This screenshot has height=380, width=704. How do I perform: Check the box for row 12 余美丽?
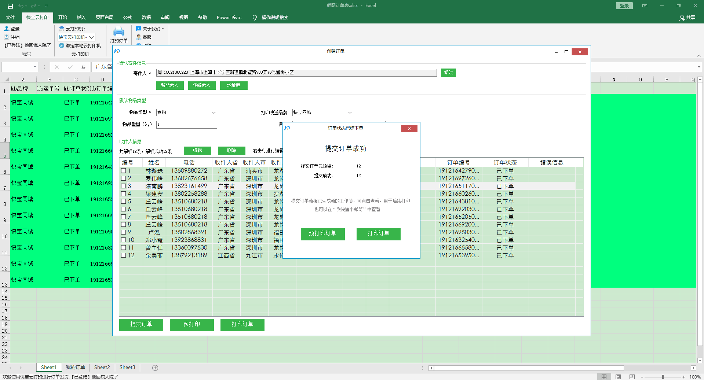(124, 255)
